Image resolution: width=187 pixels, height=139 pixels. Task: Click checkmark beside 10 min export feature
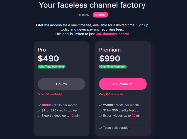point(39,116)
